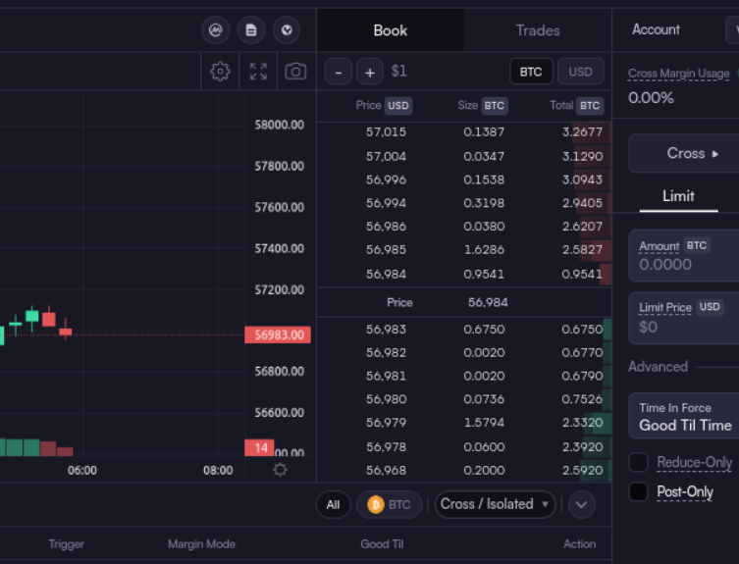Select the Limit order tab
The image size is (739, 564).
click(x=678, y=196)
